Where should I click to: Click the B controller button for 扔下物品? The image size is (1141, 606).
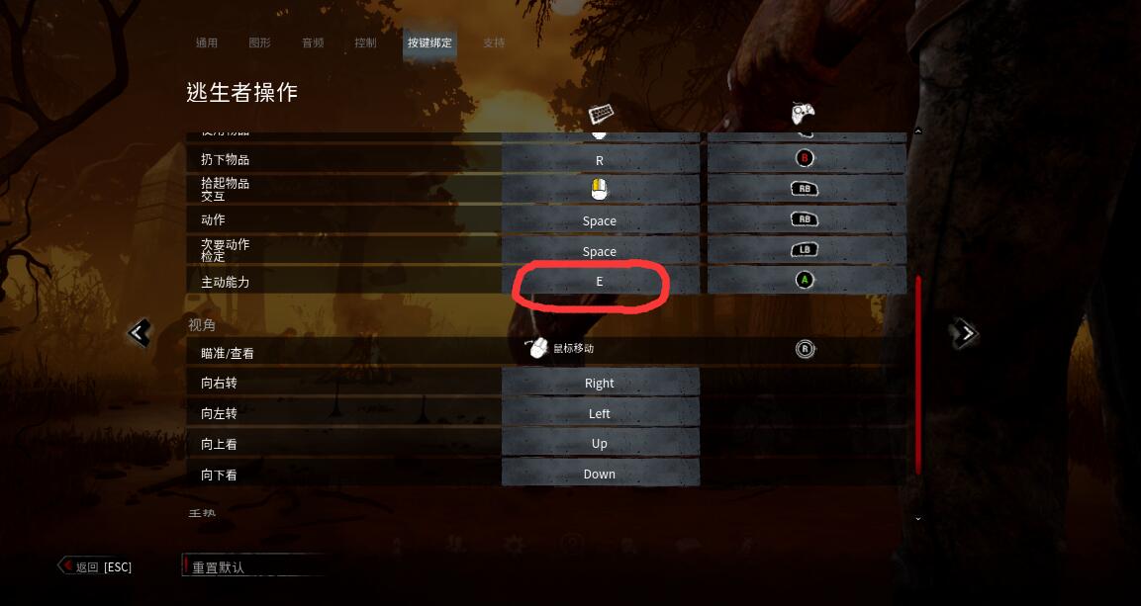tap(805, 158)
